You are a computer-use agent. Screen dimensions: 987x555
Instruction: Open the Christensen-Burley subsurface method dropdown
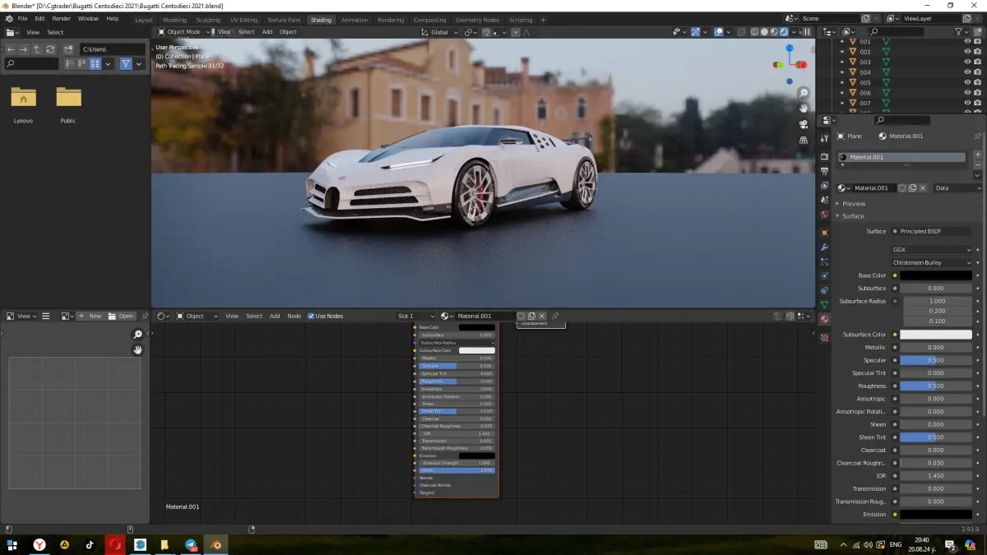pyautogui.click(x=932, y=262)
